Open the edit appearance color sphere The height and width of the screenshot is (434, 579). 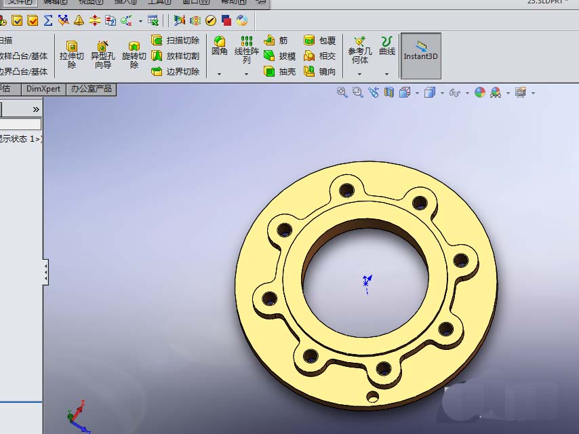coord(479,92)
